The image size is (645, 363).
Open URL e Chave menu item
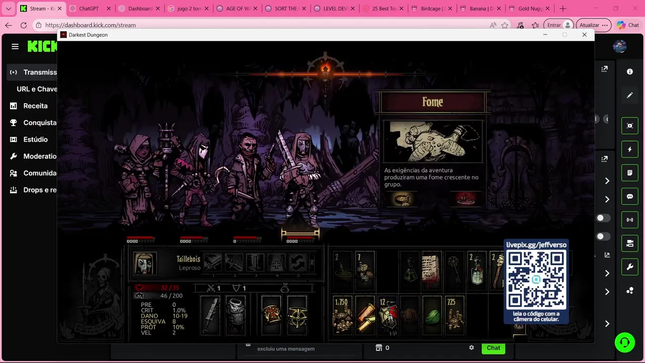coord(37,89)
